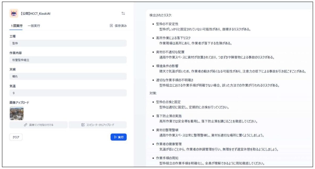Switch to the 1回実行 tab
This screenshot has height=169, width=315.
click(17, 26)
